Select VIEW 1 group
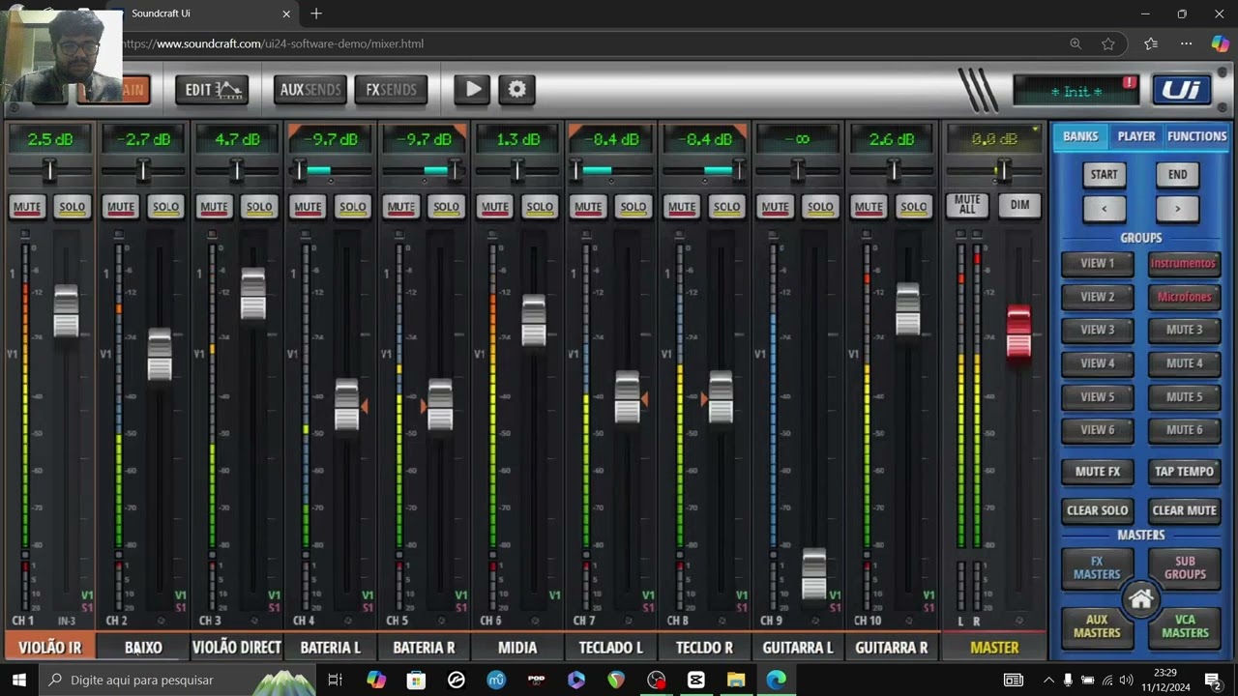This screenshot has width=1238, height=696. coord(1097,263)
